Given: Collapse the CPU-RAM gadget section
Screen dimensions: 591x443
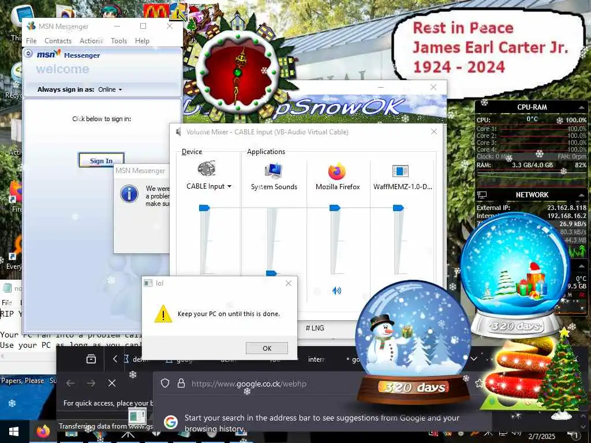Looking at the screenshot, I should coord(582,107).
